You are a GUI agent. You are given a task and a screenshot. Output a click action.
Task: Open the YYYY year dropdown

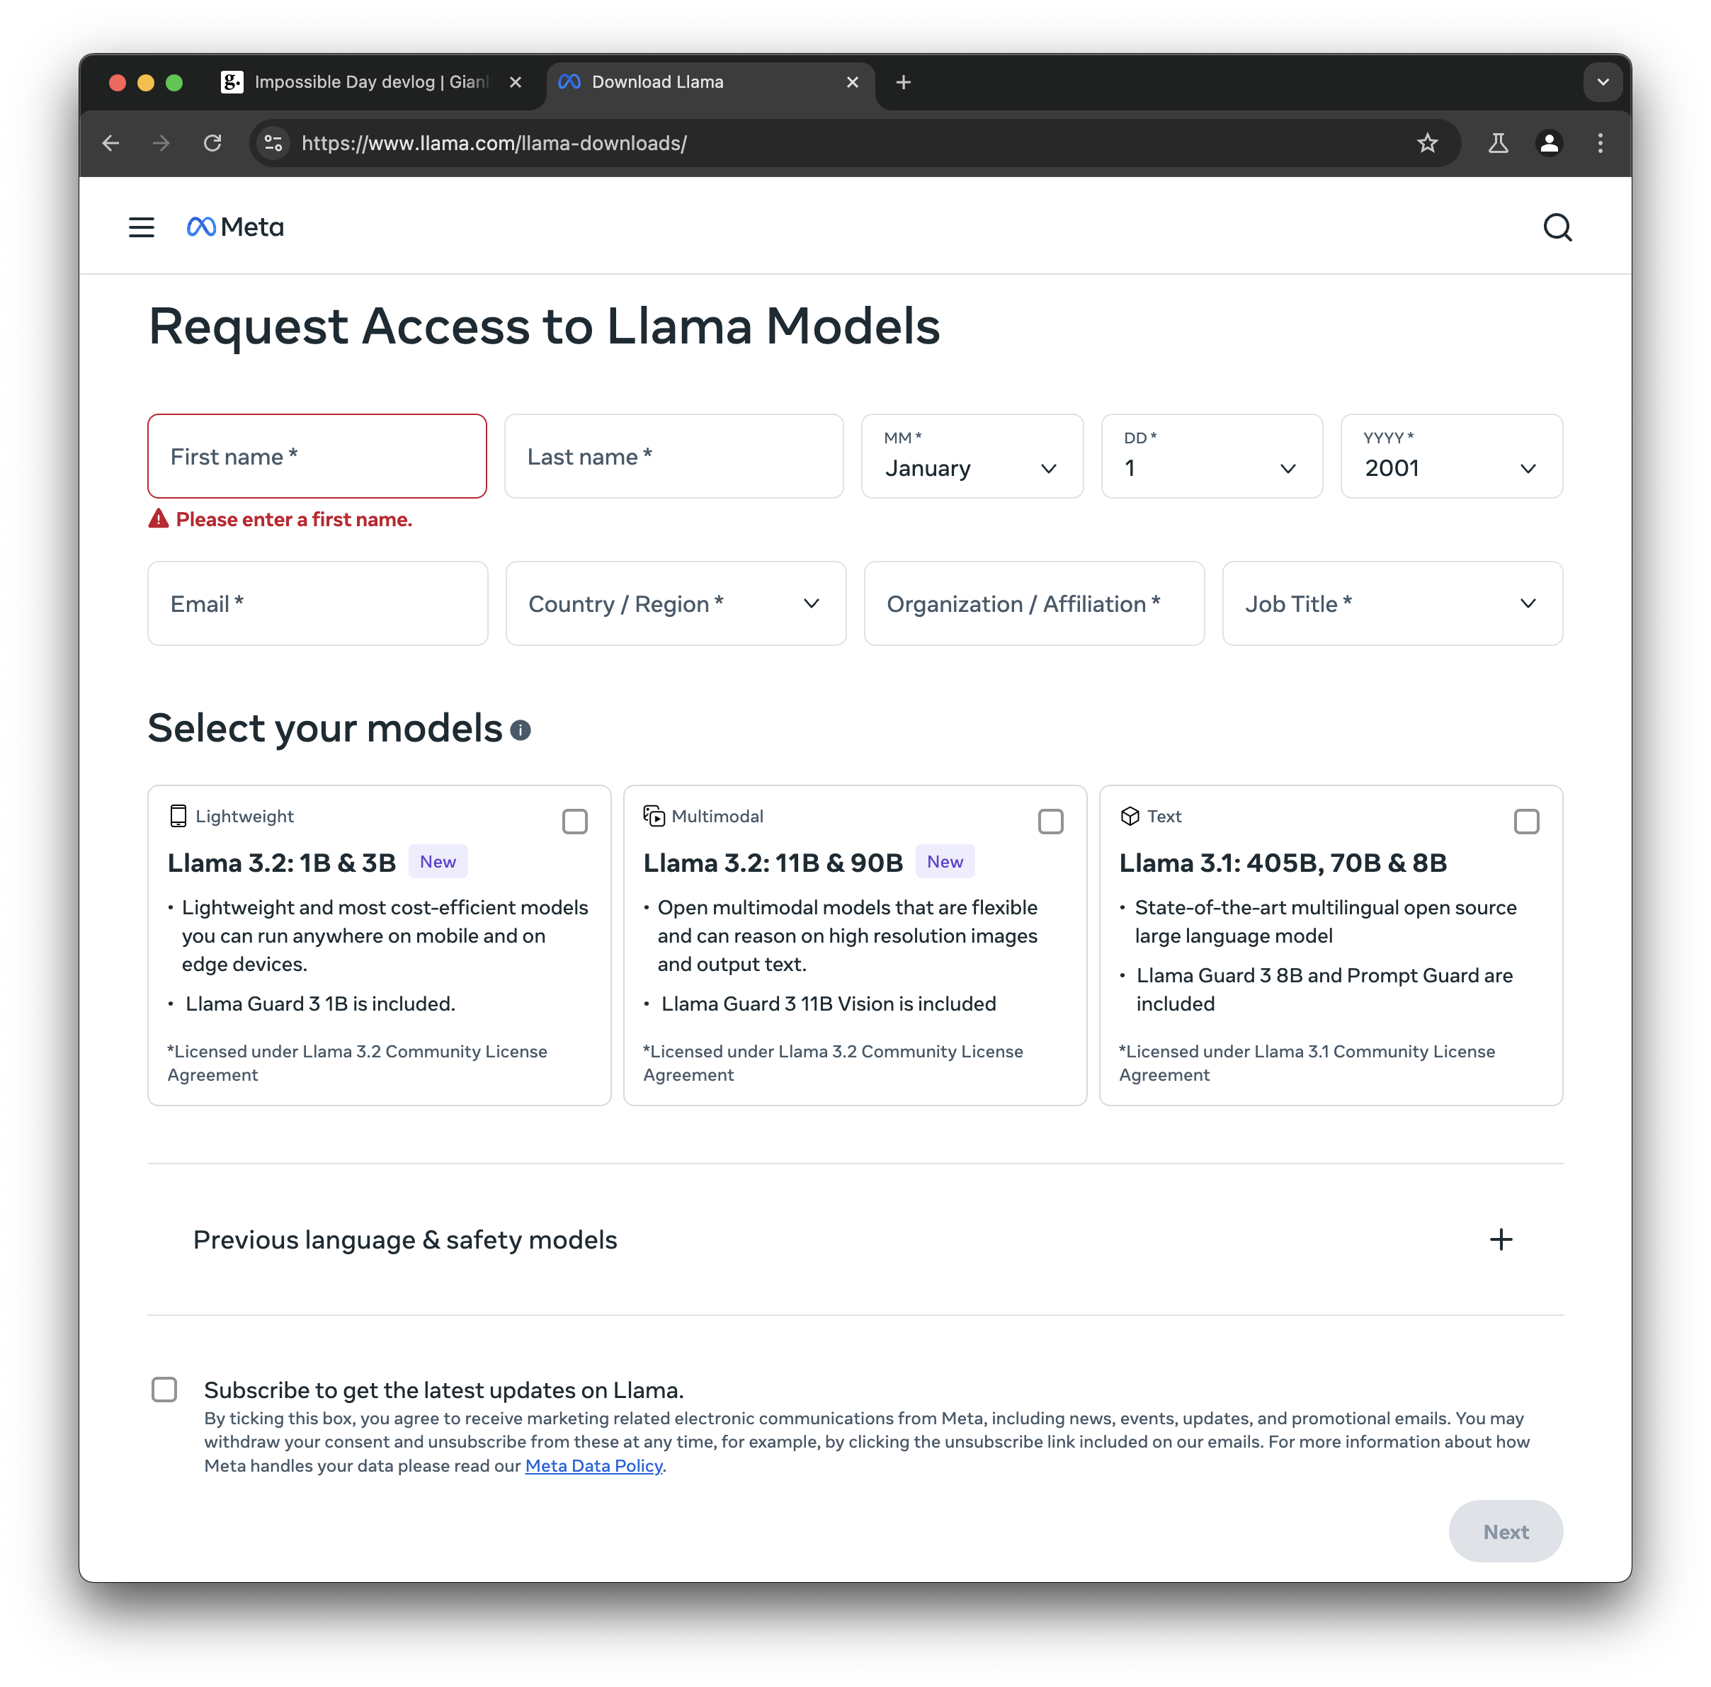[x=1452, y=456]
